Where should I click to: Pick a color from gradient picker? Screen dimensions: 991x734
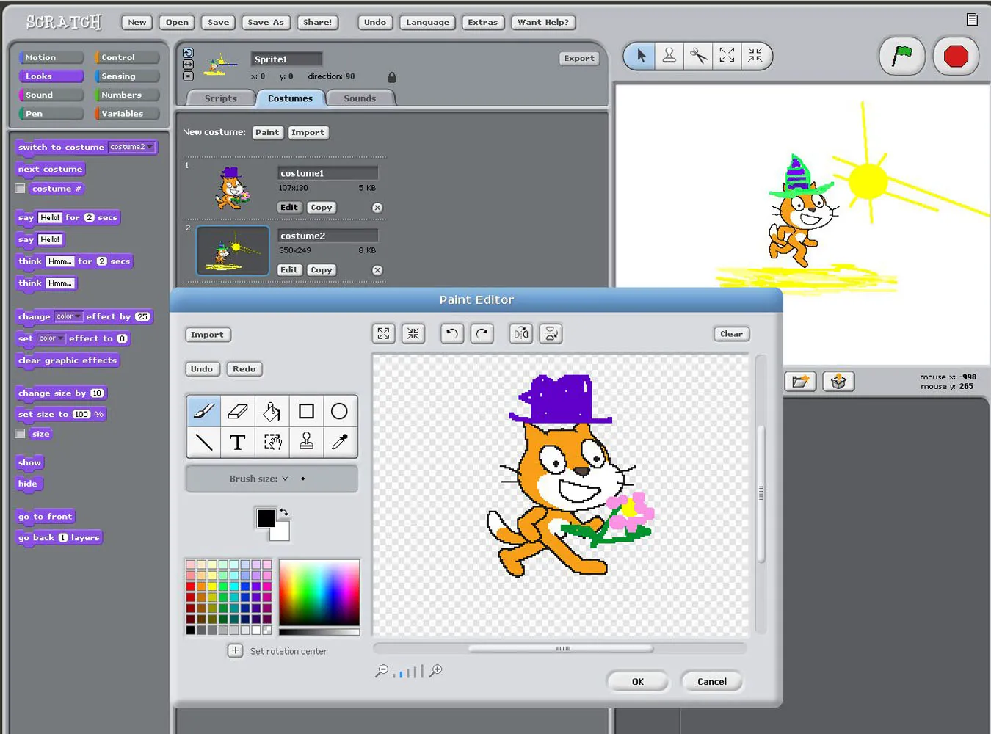coord(319,592)
